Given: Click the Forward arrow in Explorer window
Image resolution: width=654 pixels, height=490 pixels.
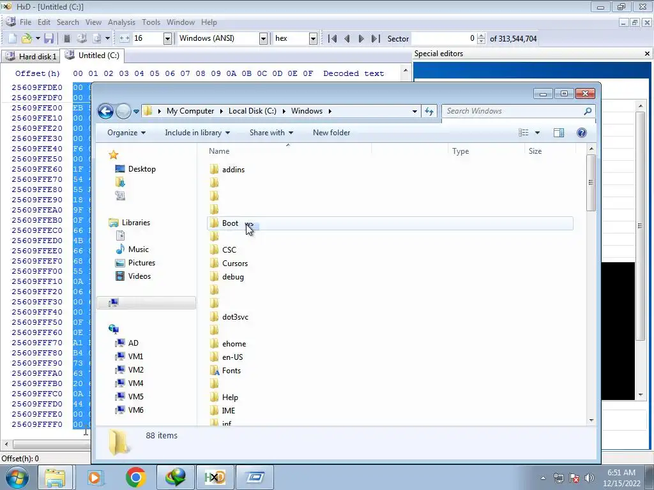Looking at the screenshot, I should (123, 111).
